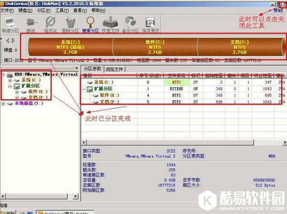Image resolution: width=287 pixels, height=214 pixels.
Task: Click the New Partition (新建分区) toolbar icon
Action: click(x=9, y=23)
